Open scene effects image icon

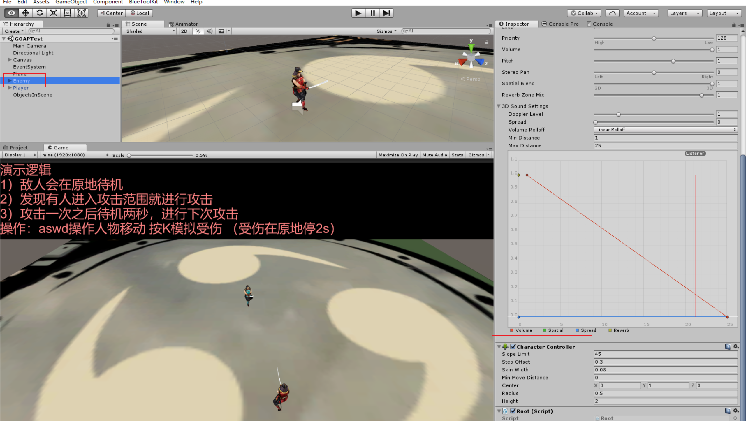point(221,31)
